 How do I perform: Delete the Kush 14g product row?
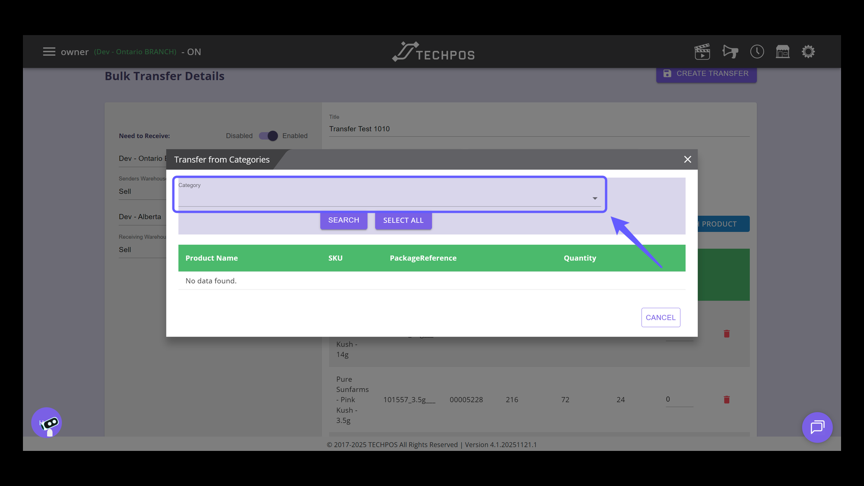[x=726, y=333]
